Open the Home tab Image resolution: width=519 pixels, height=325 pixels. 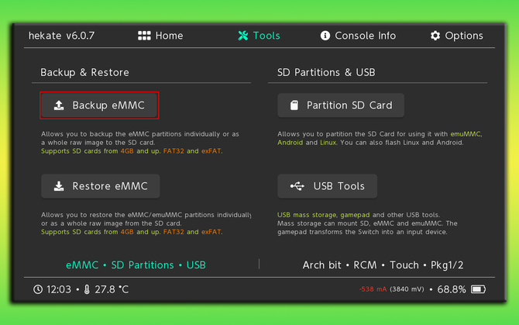point(160,36)
